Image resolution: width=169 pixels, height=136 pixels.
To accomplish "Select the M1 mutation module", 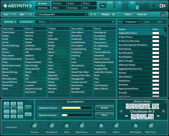I will click(7, 116).
